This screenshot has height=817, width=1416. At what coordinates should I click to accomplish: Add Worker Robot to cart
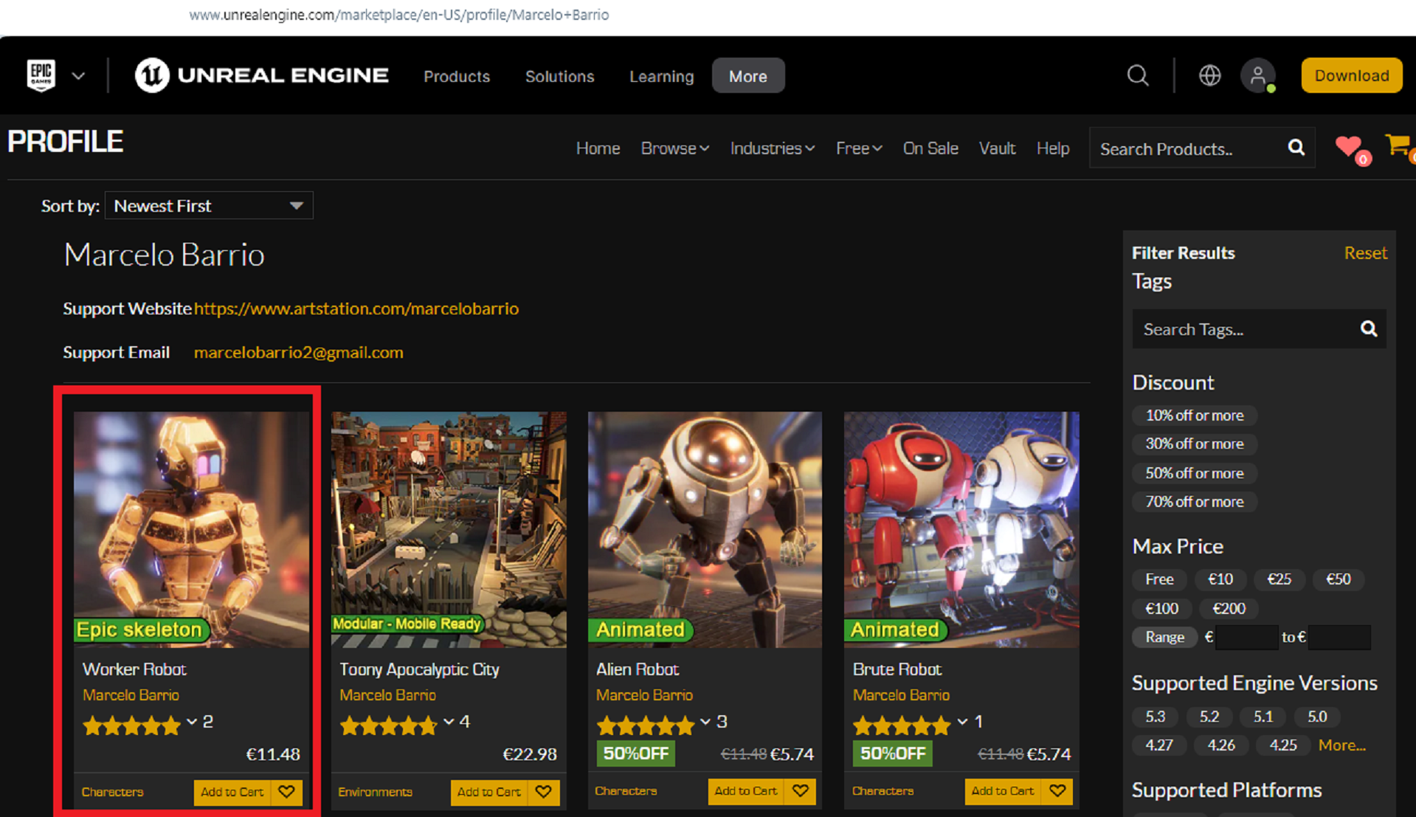pos(232,792)
